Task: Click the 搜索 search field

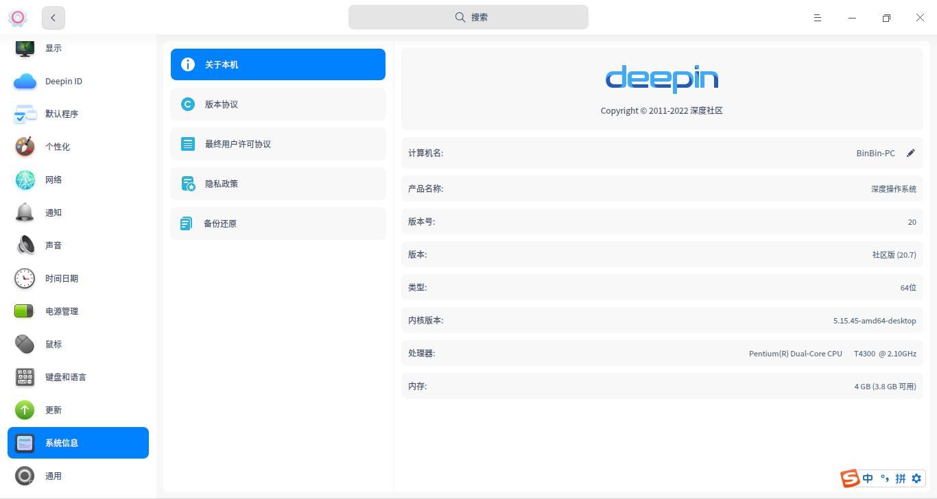Action: pos(468,17)
